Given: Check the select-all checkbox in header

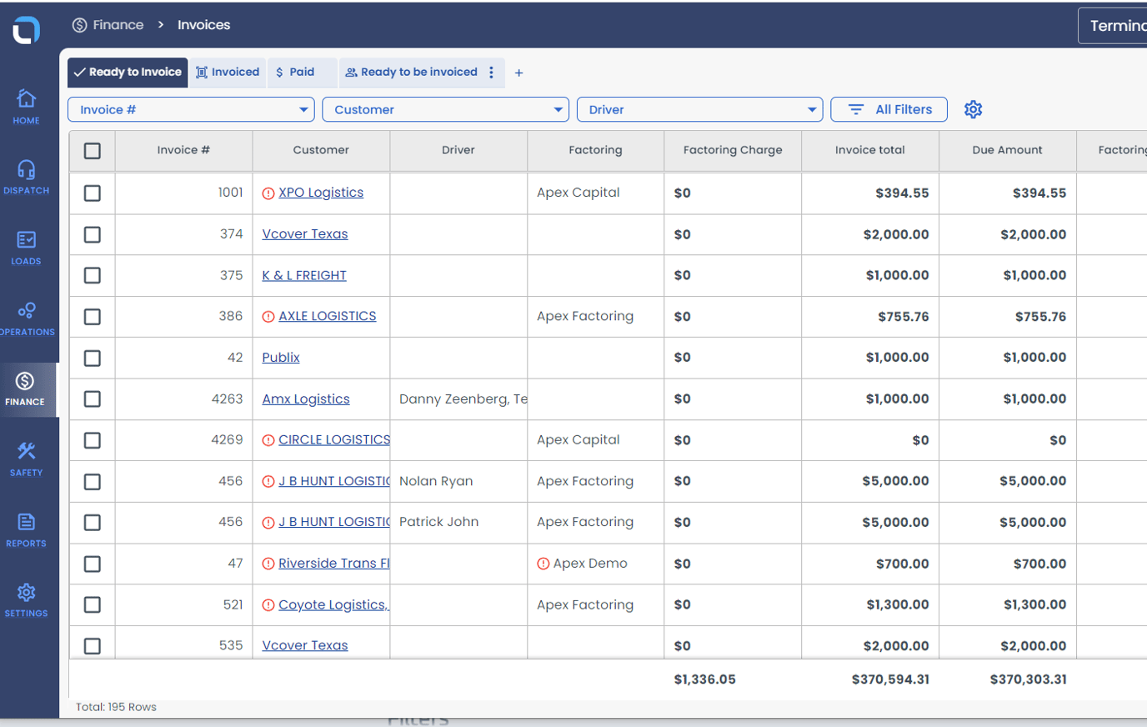Looking at the screenshot, I should [92, 151].
